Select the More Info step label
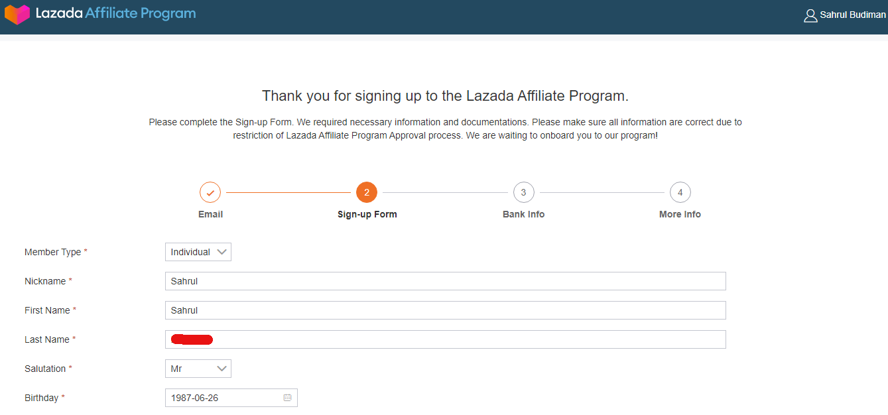The width and height of the screenshot is (888, 415). pyautogui.click(x=680, y=214)
